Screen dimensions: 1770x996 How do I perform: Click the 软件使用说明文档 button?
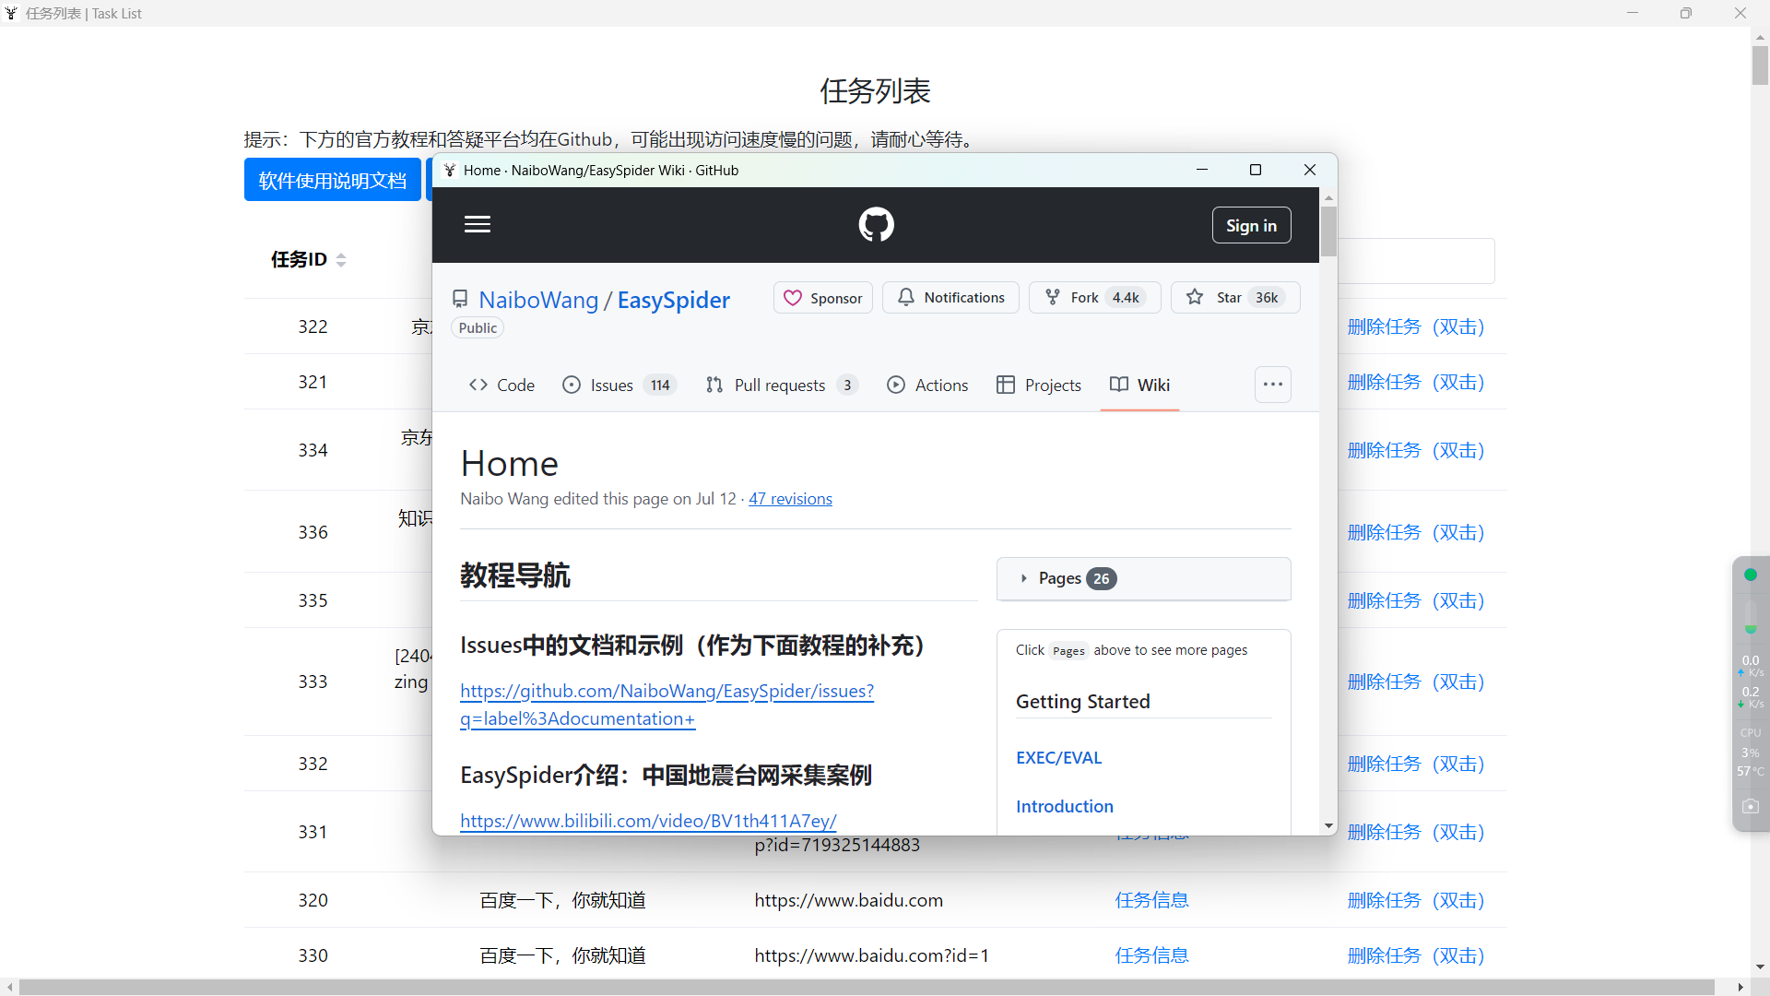pyautogui.click(x=332, y=179)
